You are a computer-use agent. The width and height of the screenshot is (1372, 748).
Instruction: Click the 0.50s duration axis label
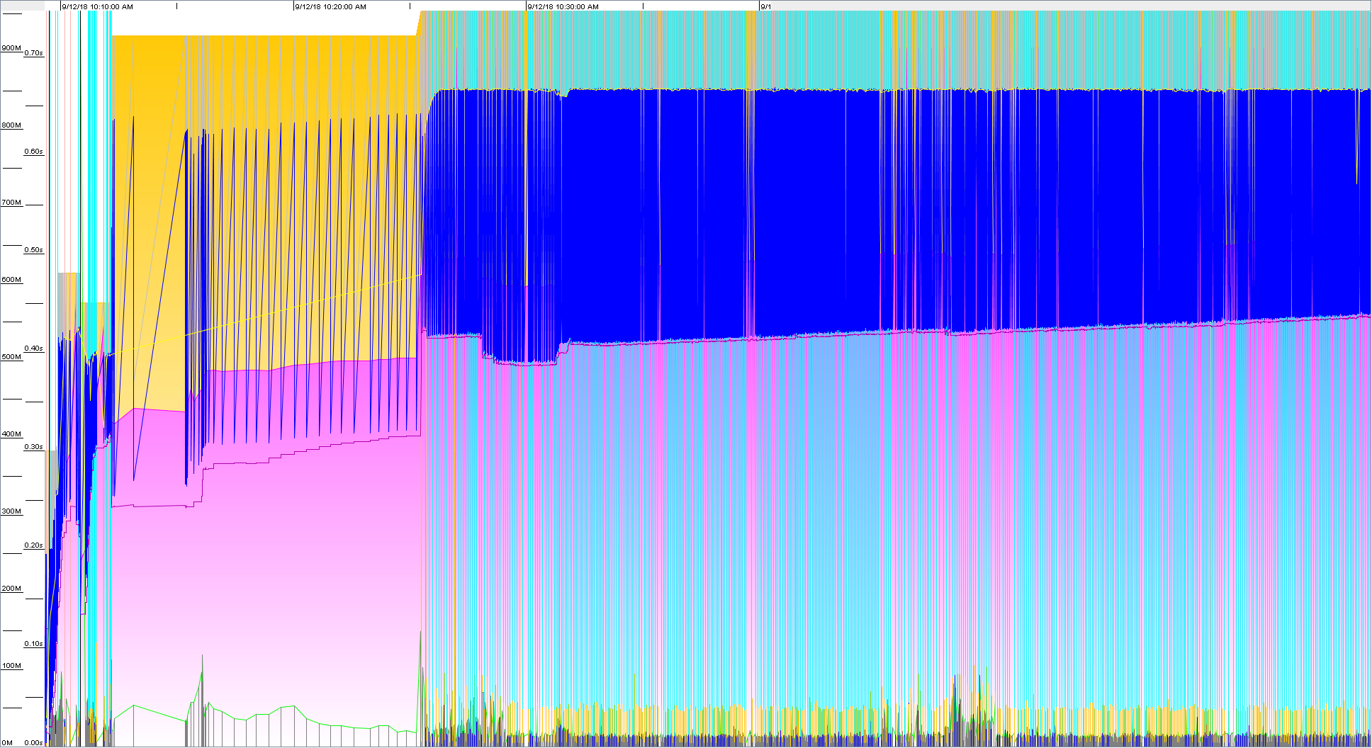coord(33,250)
